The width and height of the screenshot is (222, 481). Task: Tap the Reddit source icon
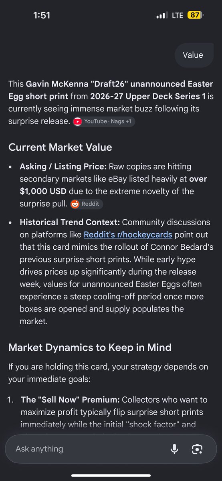[75, 204]
